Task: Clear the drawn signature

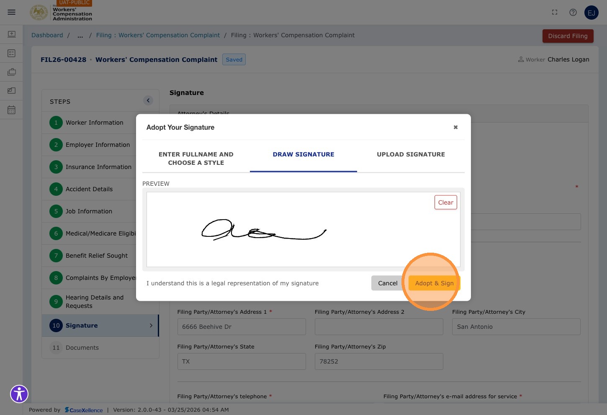Action: (446, 202)
